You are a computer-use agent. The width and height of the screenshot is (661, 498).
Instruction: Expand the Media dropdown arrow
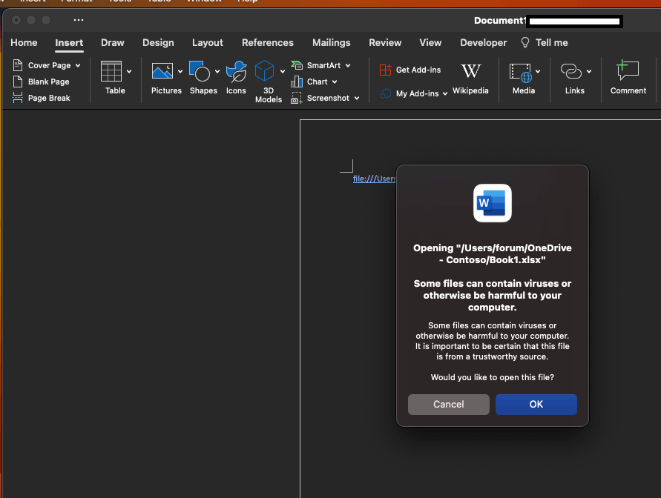[538, 72]
